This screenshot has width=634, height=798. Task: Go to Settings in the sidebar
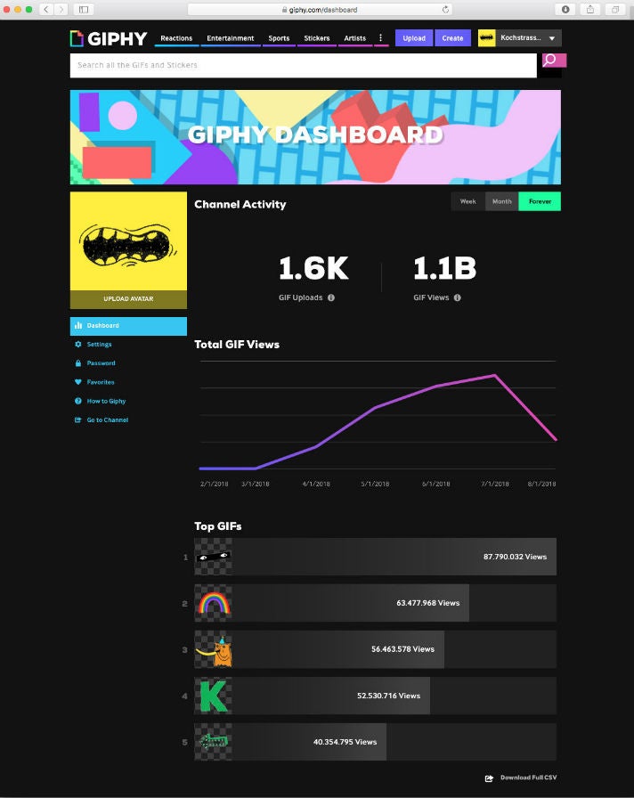[x=99, y=345]
